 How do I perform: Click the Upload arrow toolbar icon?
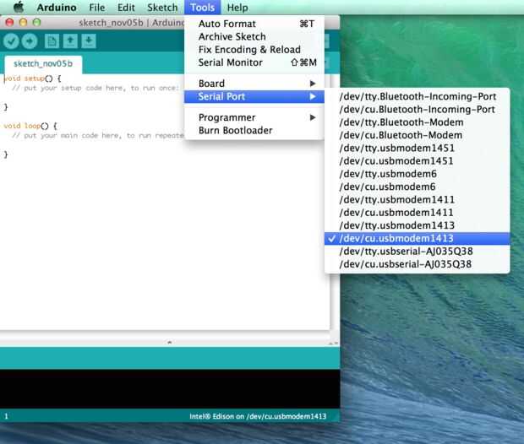tap(30, 41)
